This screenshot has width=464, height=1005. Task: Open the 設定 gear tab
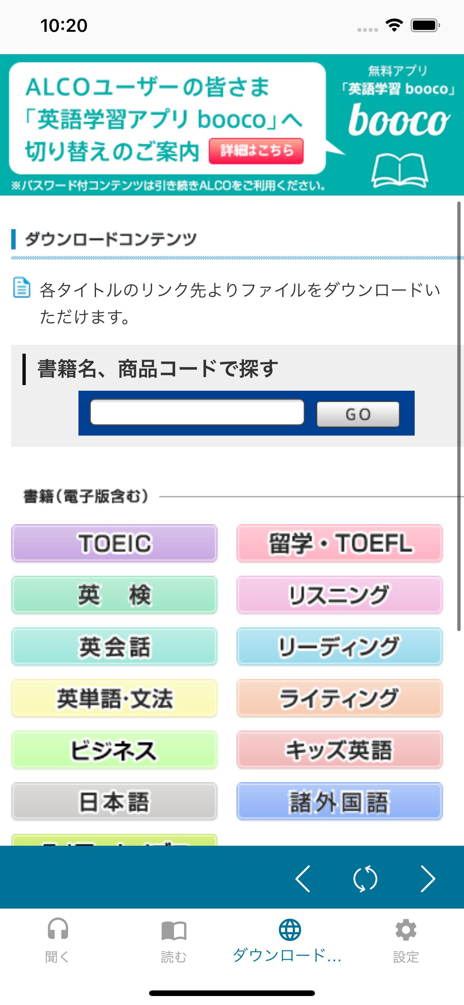click(406, 940)
